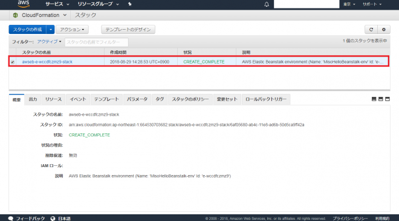Set details pane to half split view

coord(381,99)
